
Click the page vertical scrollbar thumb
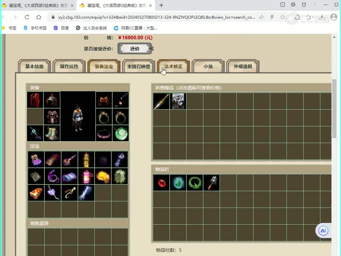point(334,109)
